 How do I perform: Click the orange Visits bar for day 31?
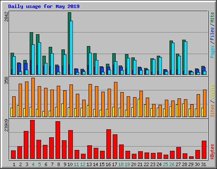tap(205, 103)
